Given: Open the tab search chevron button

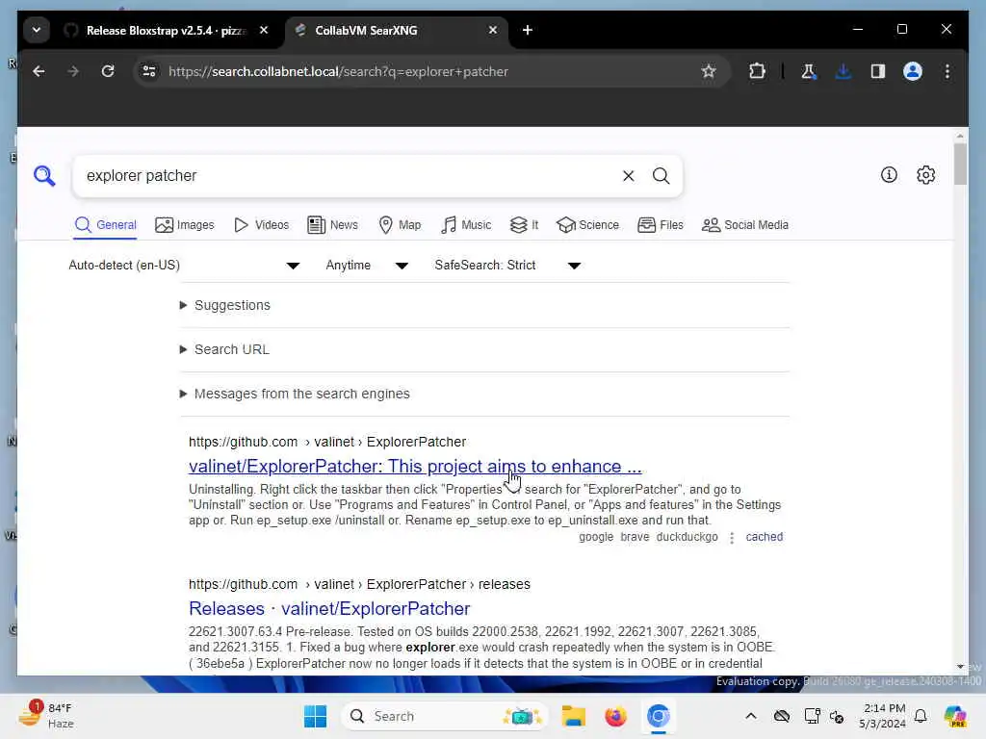Looking at the screenshot, I should 37,30.
